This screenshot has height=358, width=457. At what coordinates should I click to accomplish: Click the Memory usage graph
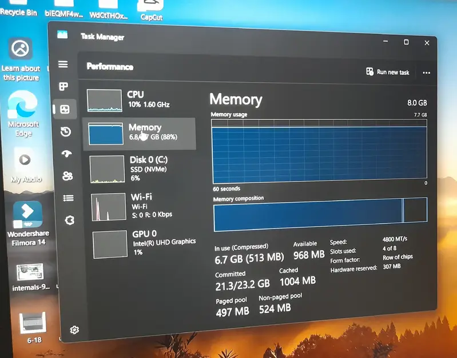[319, 151]
